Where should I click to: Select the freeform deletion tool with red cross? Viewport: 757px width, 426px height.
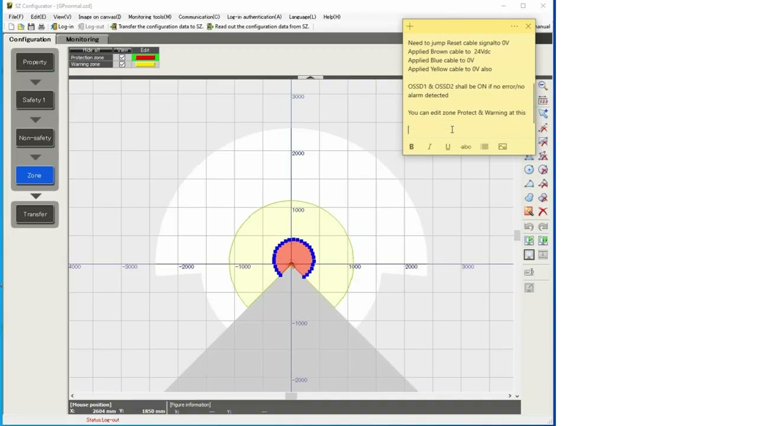coord(543,198)
